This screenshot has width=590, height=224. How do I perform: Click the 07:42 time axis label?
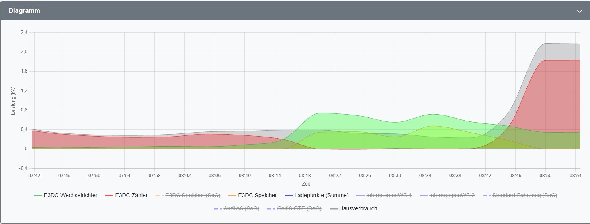34,176
